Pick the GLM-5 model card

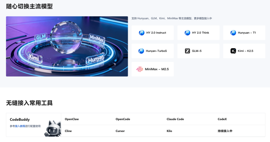coord(198,51)
